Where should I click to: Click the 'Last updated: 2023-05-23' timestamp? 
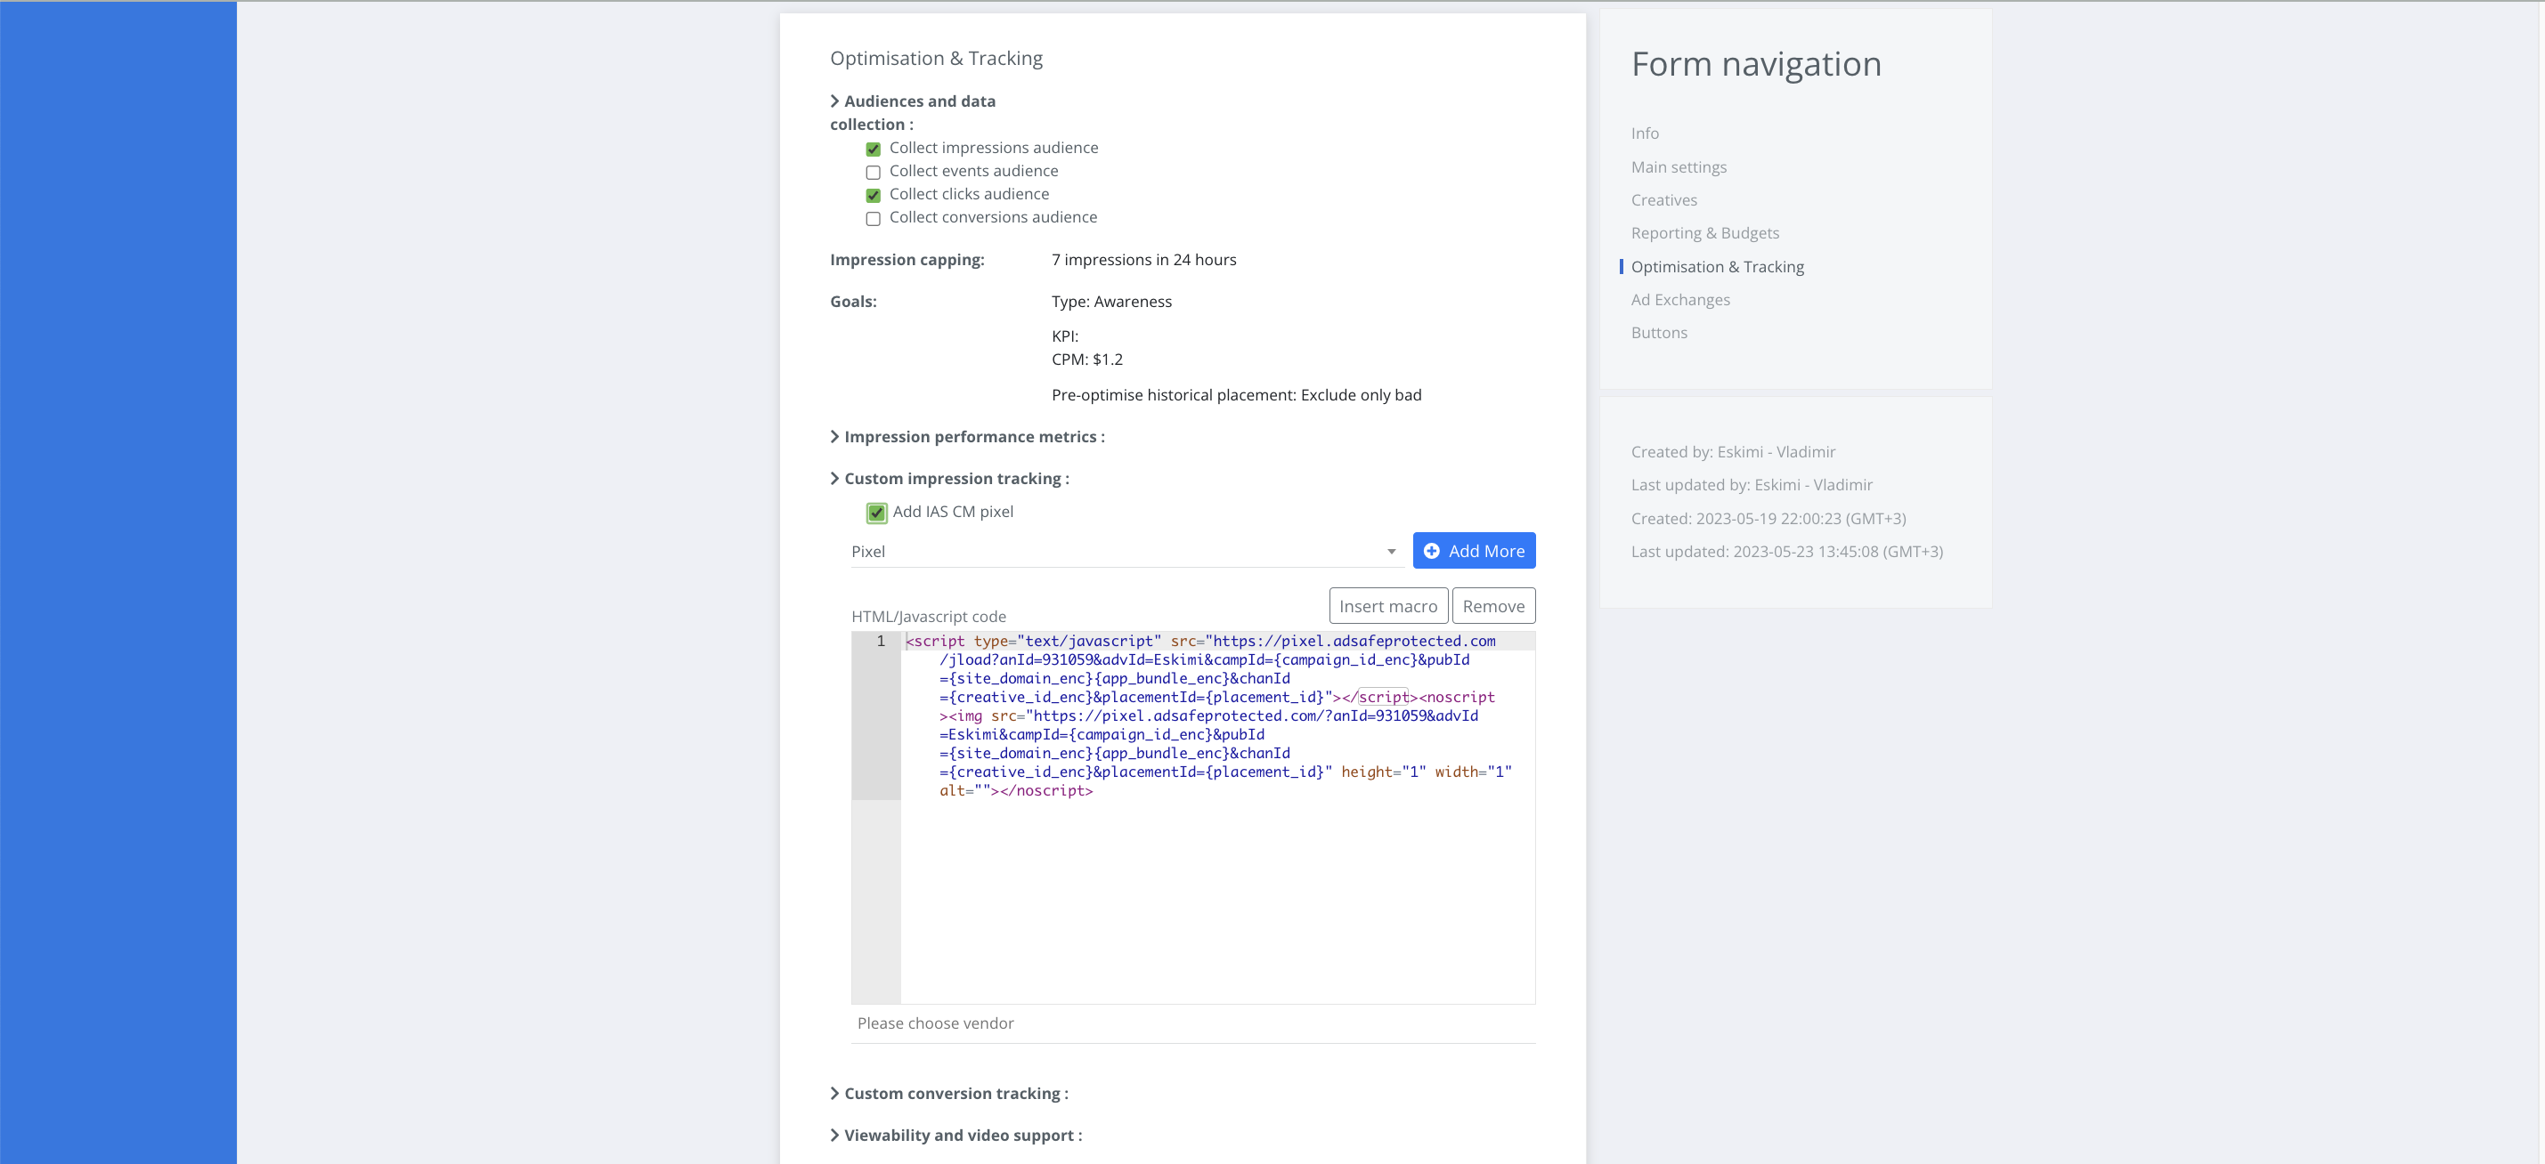point(1786,552)
